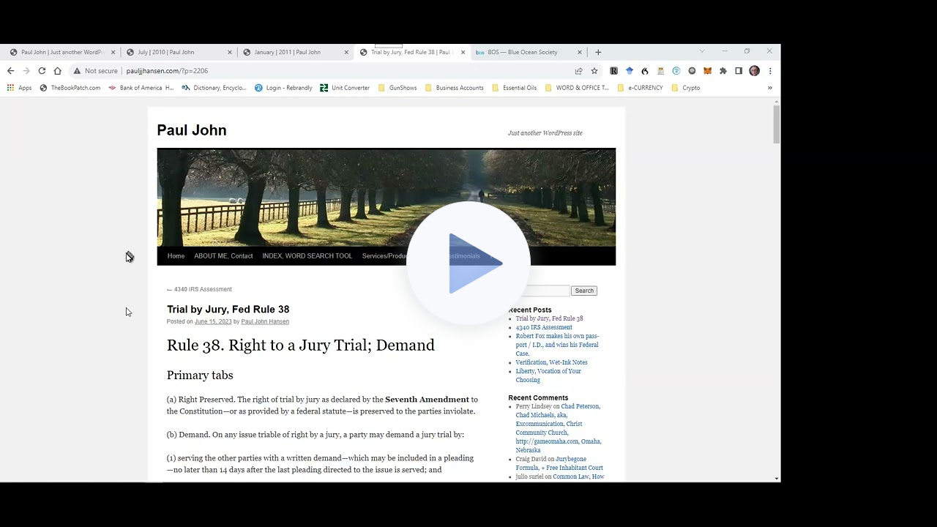This screenshot has width=937, height=527.
Task: Go to the browser home page
Action: [58, 71]
